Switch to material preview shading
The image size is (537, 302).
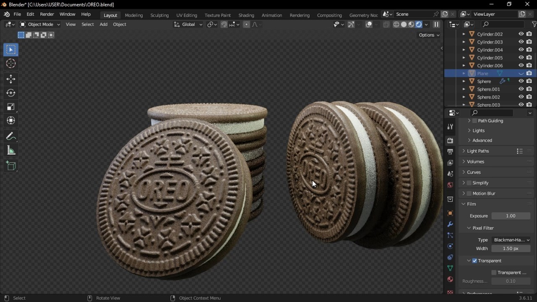pyautogui.click(x=411, y=24)
